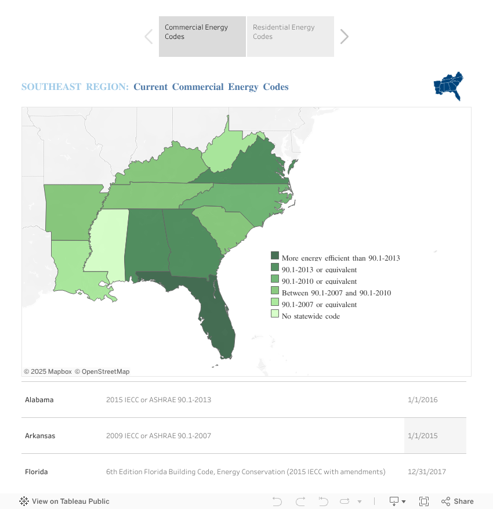Click the Redo icon
The height and width of the screenshot is (509, 493).
300,501
